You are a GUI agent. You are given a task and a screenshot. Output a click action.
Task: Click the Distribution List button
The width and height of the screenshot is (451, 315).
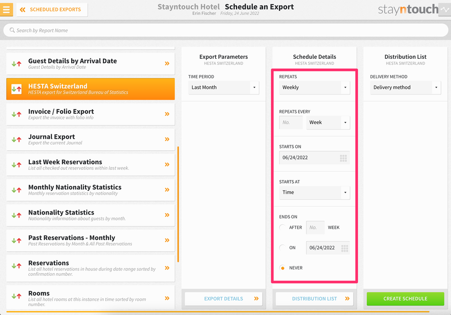click(314, 299)
